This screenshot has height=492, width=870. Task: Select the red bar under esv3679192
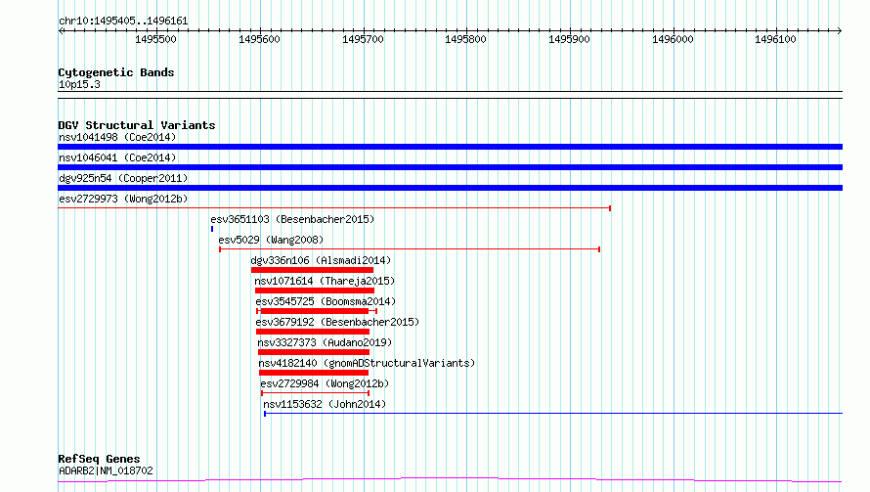click(x=313, y=332)
